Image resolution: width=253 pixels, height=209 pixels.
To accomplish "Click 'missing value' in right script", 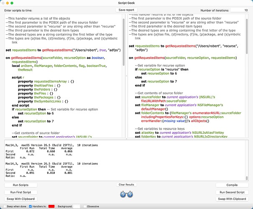I will click(174, 121).
